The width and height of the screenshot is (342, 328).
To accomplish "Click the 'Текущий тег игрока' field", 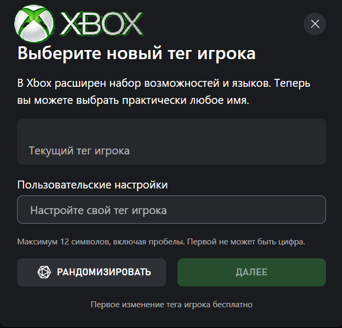I will pos(172,142).
